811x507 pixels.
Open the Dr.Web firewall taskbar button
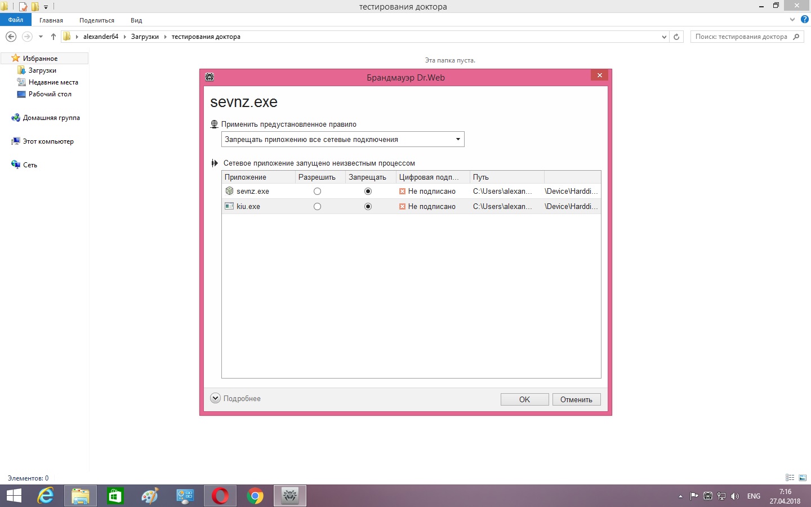pyautogui.click(x=290, y=496)
